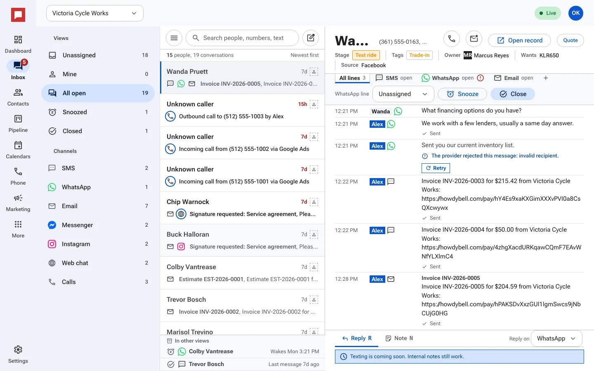
Task: Retry the rejected WhatsApp message
Action: click(436, 168)
